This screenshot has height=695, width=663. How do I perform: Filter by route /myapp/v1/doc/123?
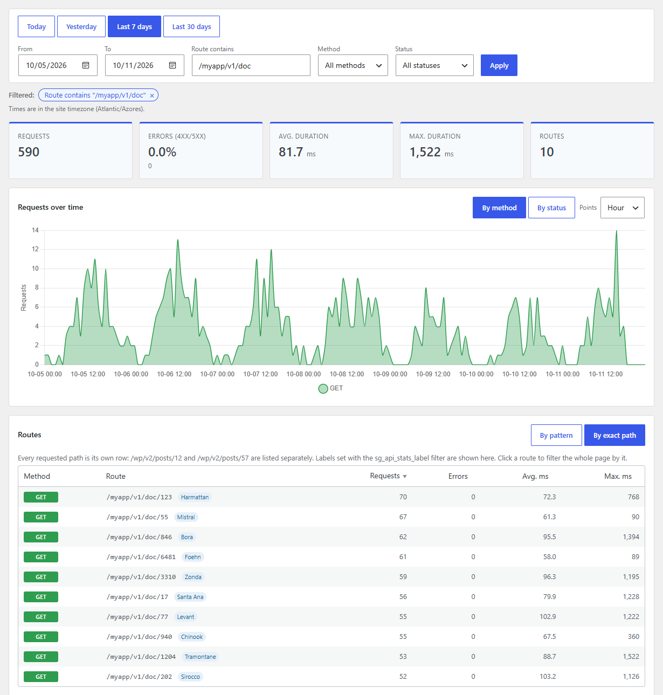click(140, 497)
